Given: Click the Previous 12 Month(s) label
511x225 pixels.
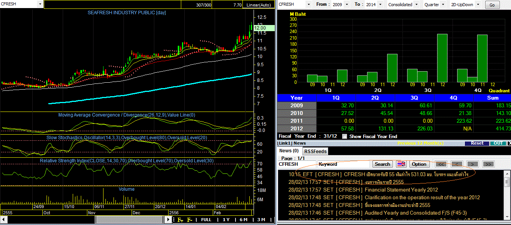Looking at the screenshot, I should pyautogui.click(x=420, y=143).
